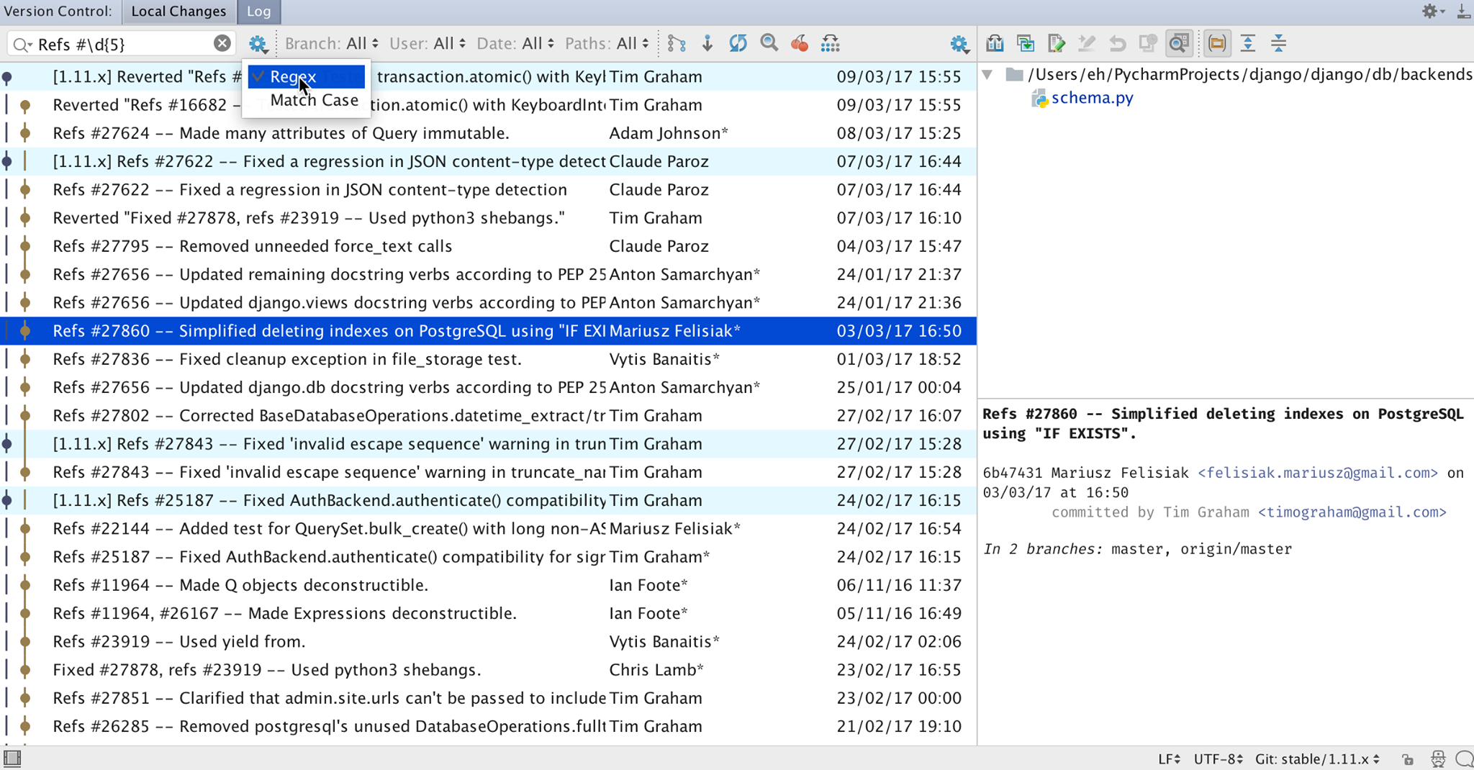Toggle Group by Directory folder icon
This screenshot has height=770, width=1474.
click(x=1217, y=43)
